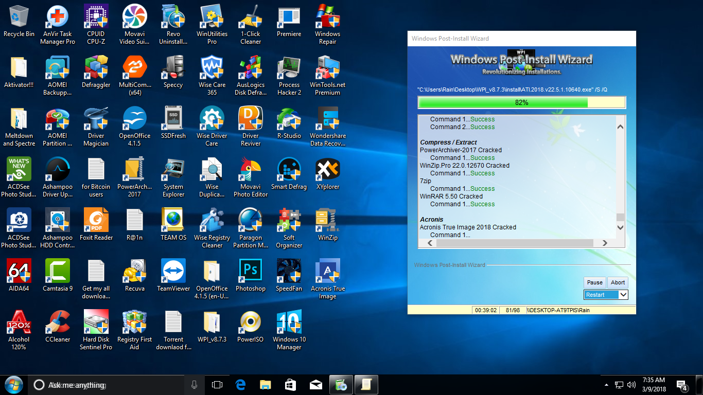Select 'Acronis True Image 2018 Cracked' log line

[468, 227]
